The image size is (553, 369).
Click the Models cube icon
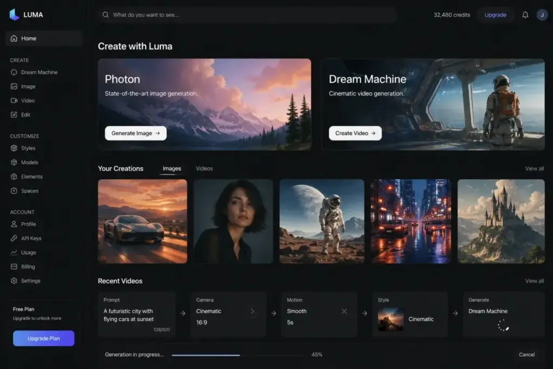tap(14, 162)
